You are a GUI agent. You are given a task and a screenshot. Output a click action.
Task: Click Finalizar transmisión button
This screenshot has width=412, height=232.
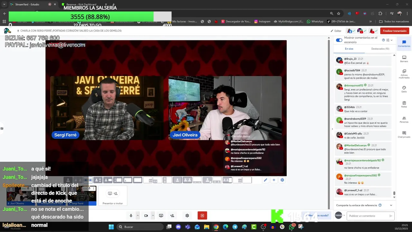tap(395, 31)
